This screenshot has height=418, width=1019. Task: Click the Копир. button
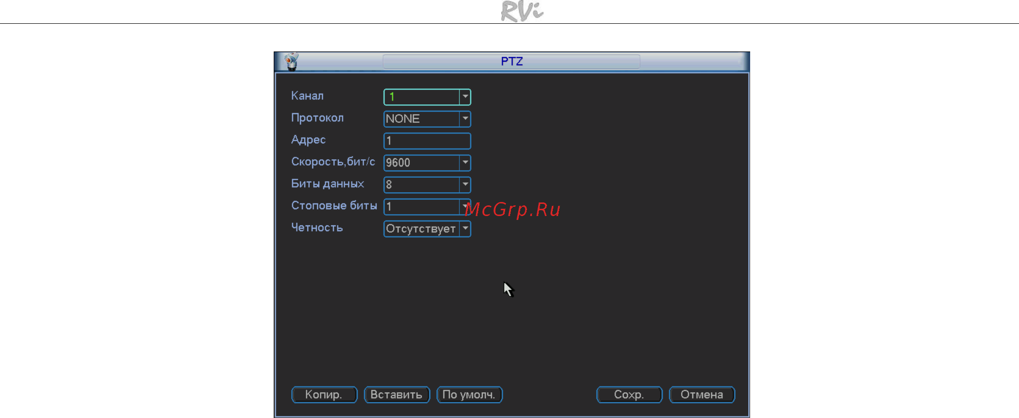pos(324,395)
